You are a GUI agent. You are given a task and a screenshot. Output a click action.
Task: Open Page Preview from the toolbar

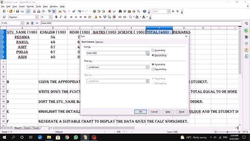[x=43, y=11]
